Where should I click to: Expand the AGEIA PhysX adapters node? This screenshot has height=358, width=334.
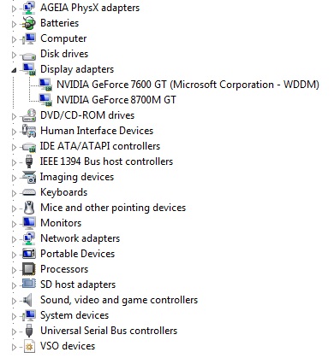pyautogui.click(x=14, y=9)
